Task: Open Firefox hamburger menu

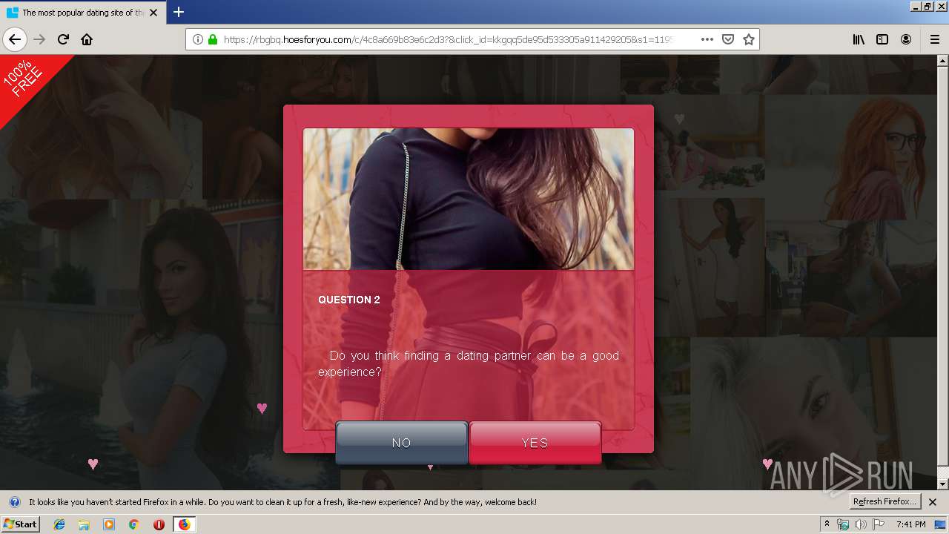Action: (934, 39)
